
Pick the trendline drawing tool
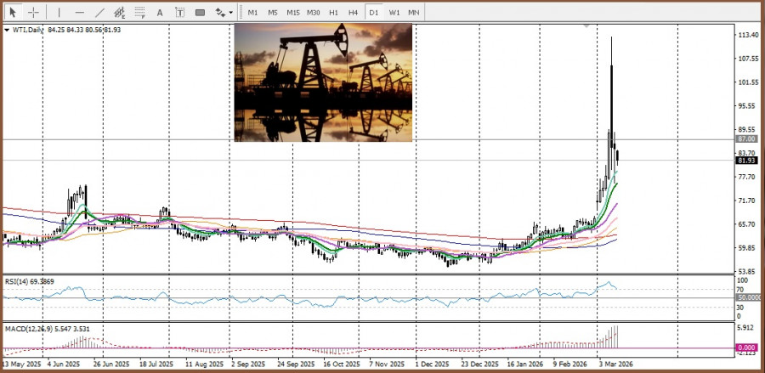[99, 13]
